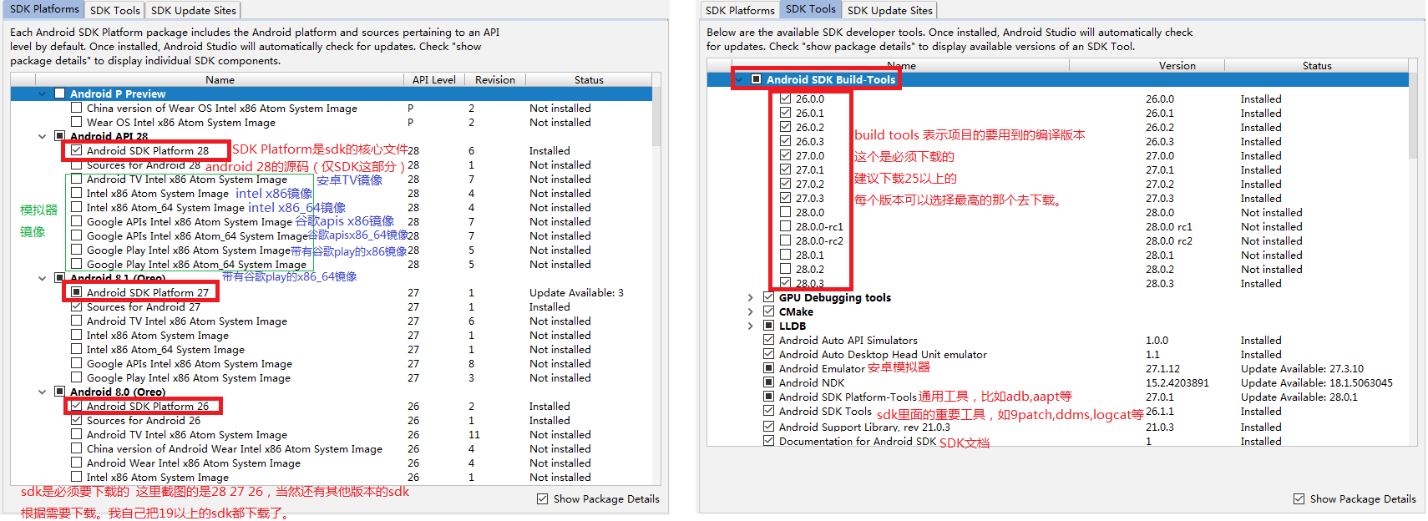
Task: Check Android Wear Intel x86 Atom System Image 26
Action: click(76, 463)
